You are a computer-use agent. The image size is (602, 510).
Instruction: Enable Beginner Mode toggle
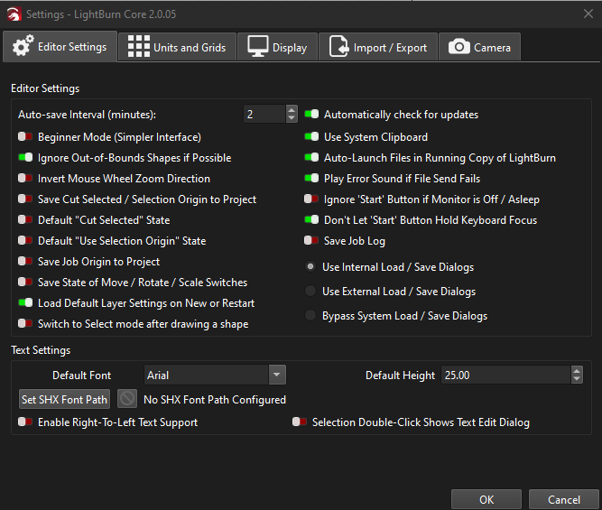pos(25,137)
